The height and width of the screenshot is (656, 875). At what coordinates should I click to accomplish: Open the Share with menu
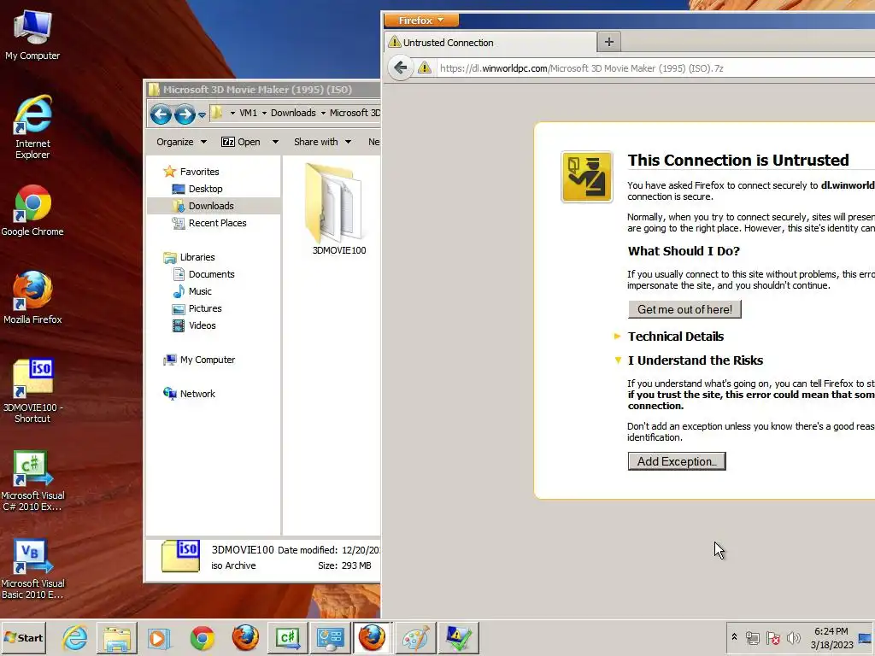322,142
